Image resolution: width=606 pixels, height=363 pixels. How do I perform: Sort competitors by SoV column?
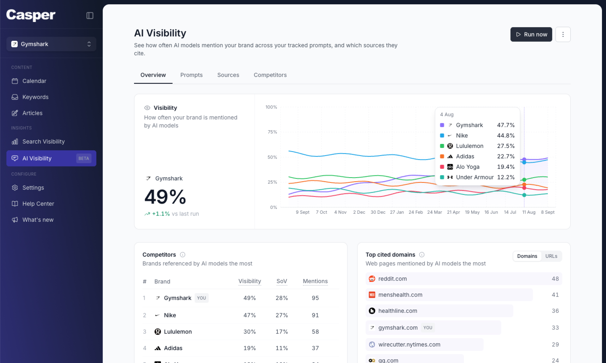coord(282,281)
